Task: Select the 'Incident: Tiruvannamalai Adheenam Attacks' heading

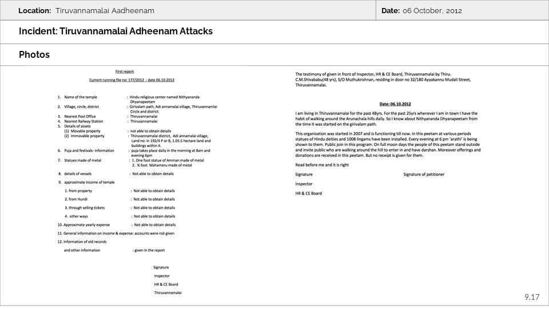Action: coord(116,31)
